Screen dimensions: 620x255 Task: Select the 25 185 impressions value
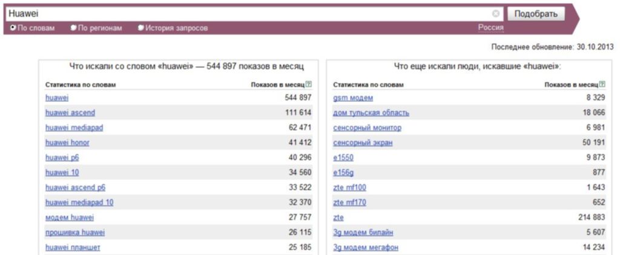300,248
